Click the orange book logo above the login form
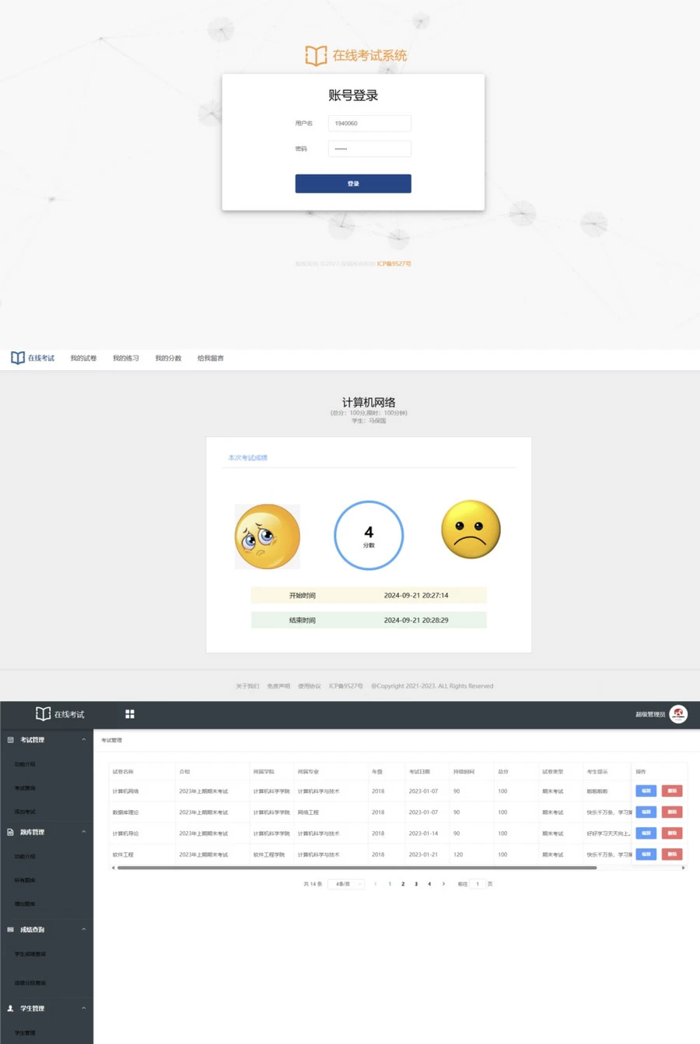This screenshot has height=1044, width=700. pos(316,55)
